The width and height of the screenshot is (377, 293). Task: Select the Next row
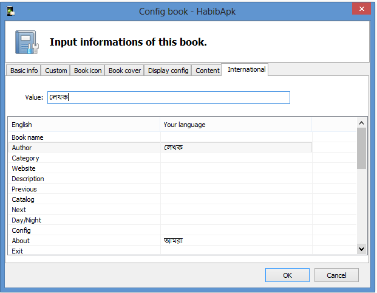[x=160, y=210]
